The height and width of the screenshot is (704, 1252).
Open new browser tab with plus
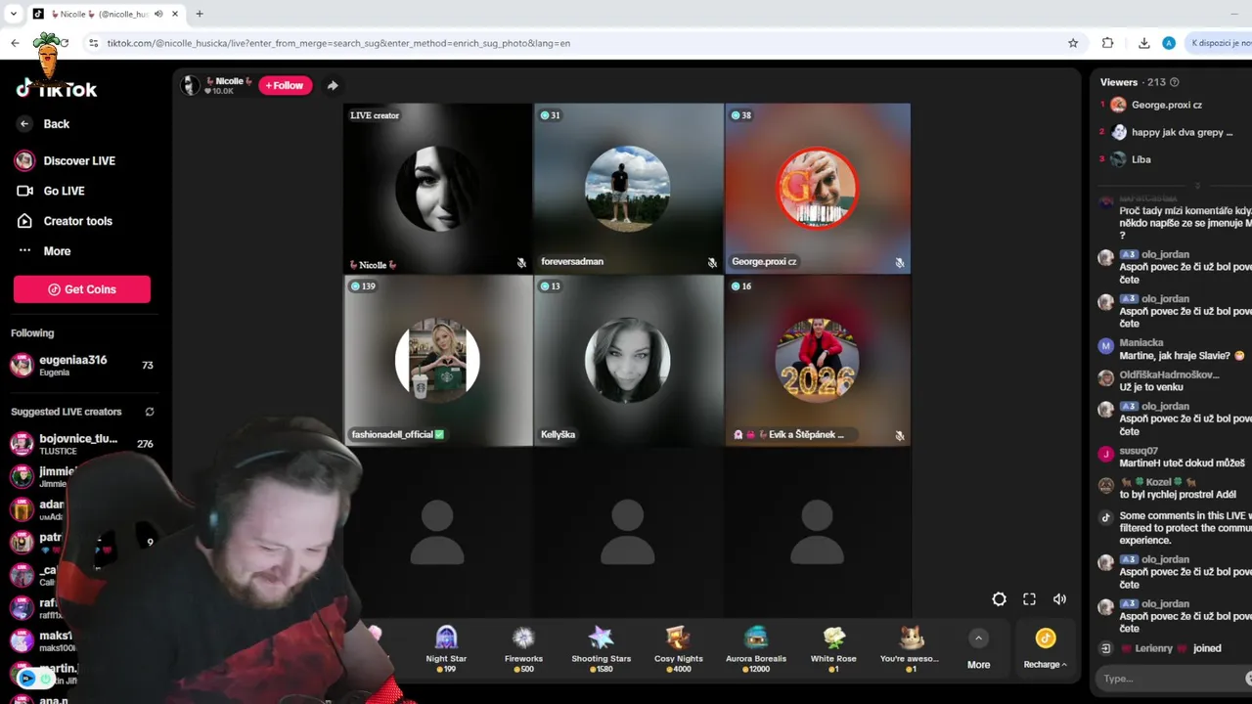coord(200,14)
